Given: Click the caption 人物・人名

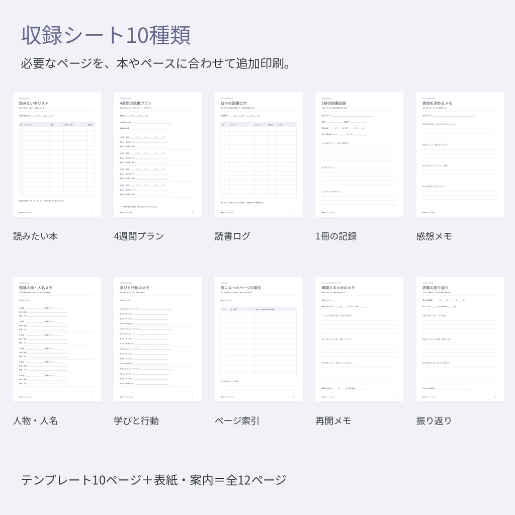Looking at the screenshot, I should (35, 421).
